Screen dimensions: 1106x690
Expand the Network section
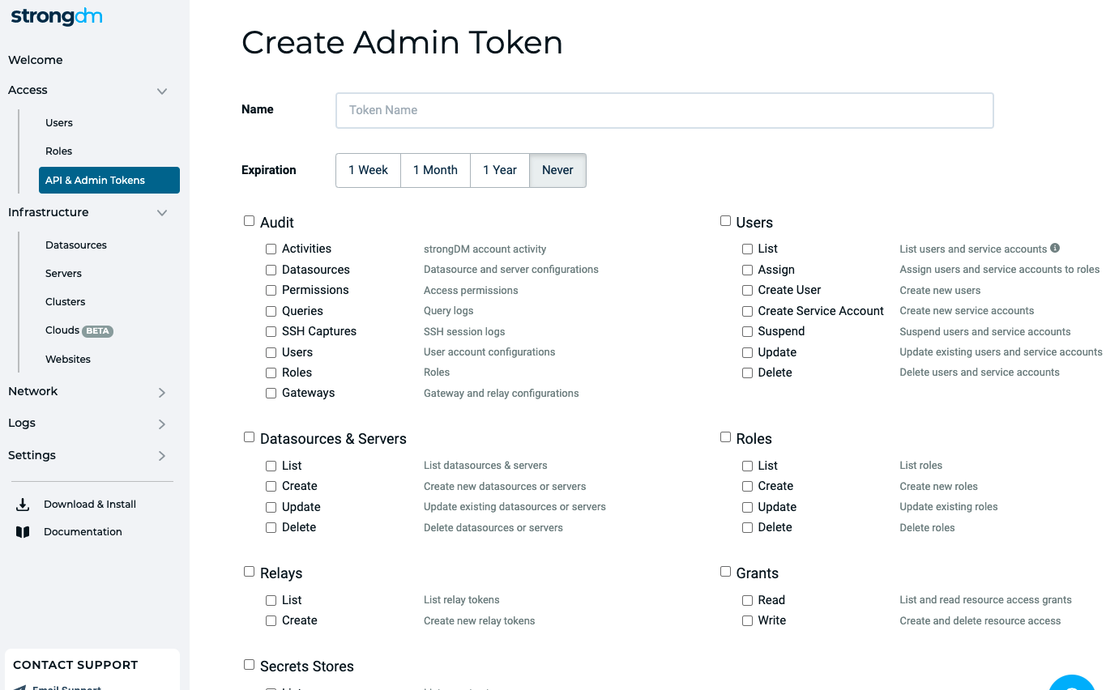(x=161, y=391)
